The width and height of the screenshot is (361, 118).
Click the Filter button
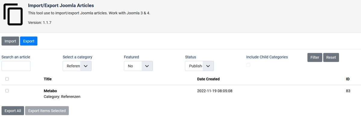[x=315, y=57]
